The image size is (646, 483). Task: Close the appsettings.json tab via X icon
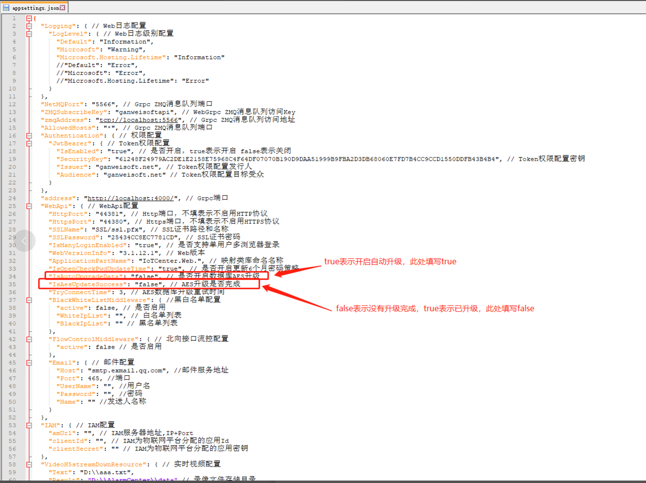click(x=63, y=7)
